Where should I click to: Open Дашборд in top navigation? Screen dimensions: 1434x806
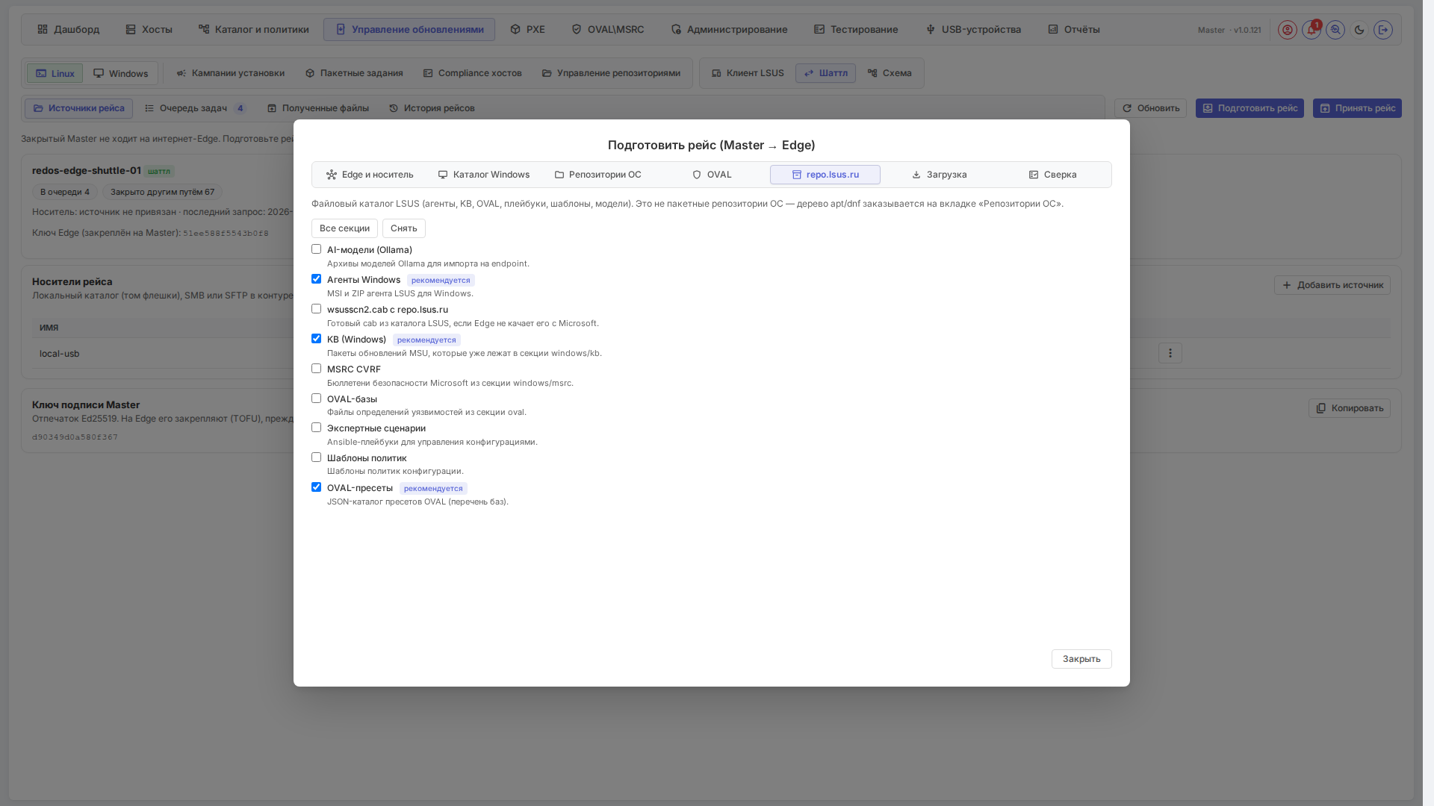tap(68, 30)
